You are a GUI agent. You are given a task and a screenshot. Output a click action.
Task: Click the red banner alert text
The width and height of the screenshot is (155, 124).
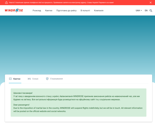click(61, 3)
